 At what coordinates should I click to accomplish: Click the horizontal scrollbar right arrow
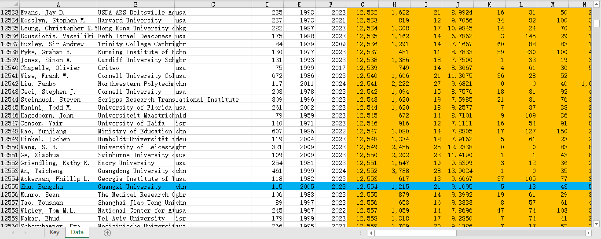pos(588,233)
